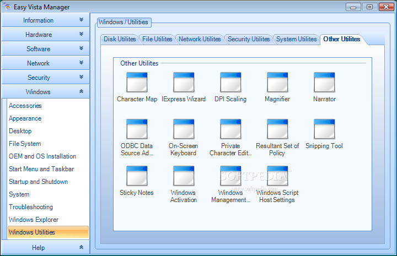Open Start Menu and Taskbar link

pyautogui.click(x=41, y=169)
